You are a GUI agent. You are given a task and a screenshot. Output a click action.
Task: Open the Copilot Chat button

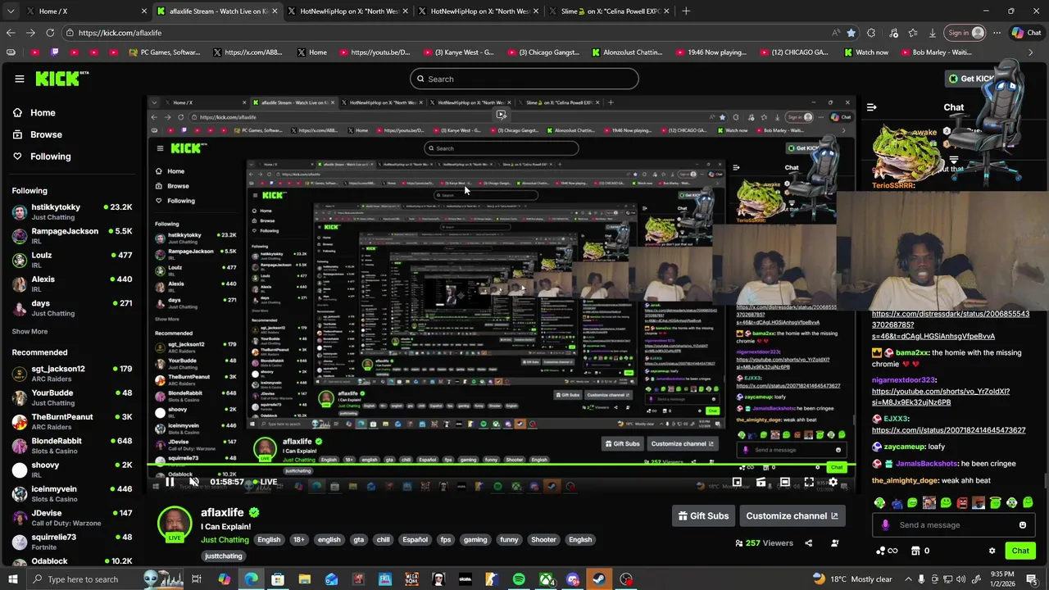(x=1026, y=33)
